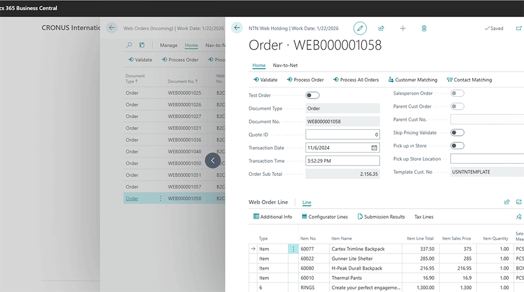Select the Home tab on the order card
The width and height of the screenshot is (524, 292).
click(259, 65)
